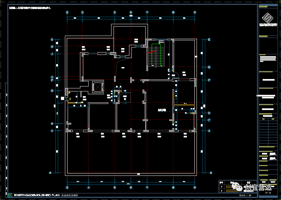This screenshot has height=200, width=281.
Task: Click the right-side grid bubble M
Action: pos(211,173)
